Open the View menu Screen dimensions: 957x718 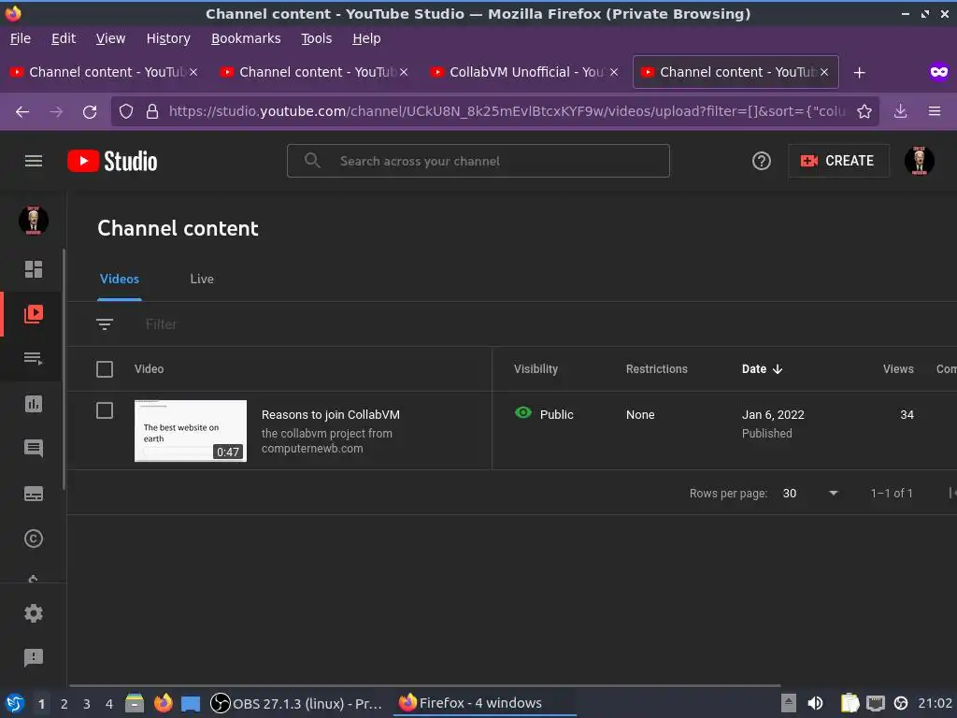pyautogui.click(x=110, y=38)
